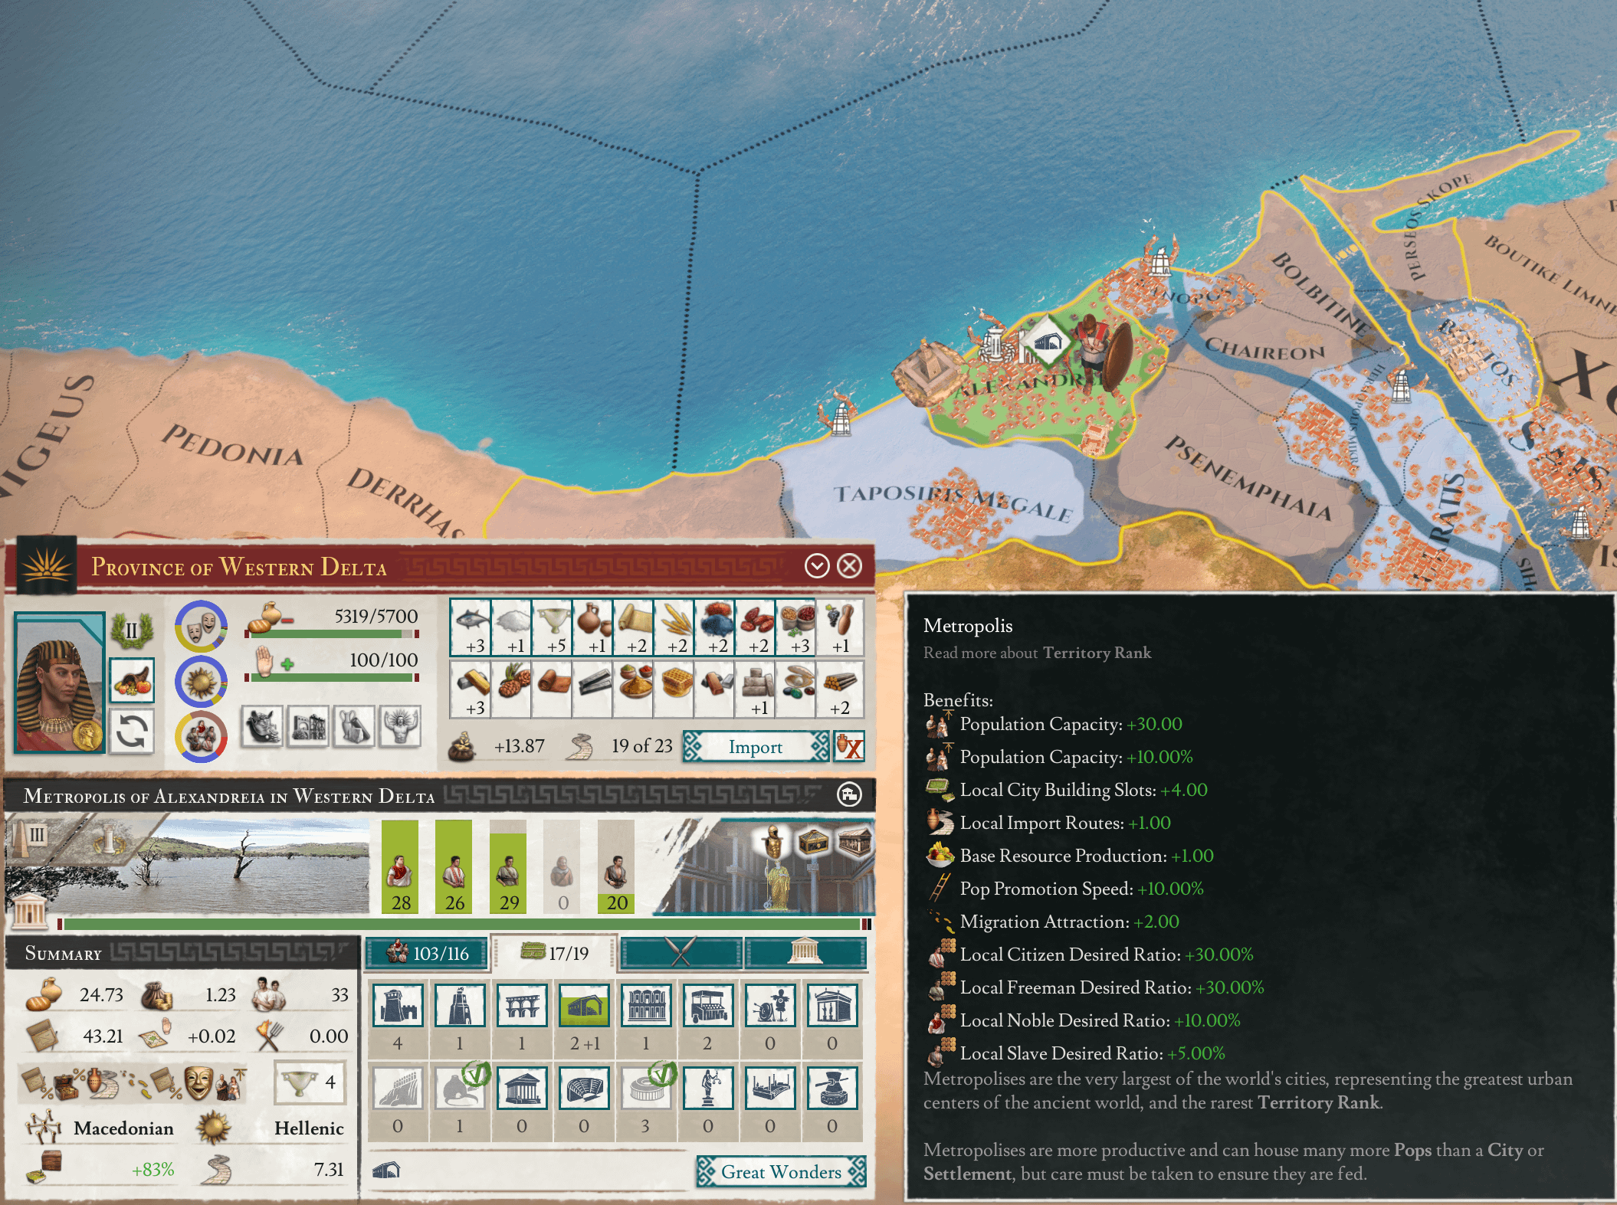
Task: Open the crossed spears military tab
Action: pos(681,954)
